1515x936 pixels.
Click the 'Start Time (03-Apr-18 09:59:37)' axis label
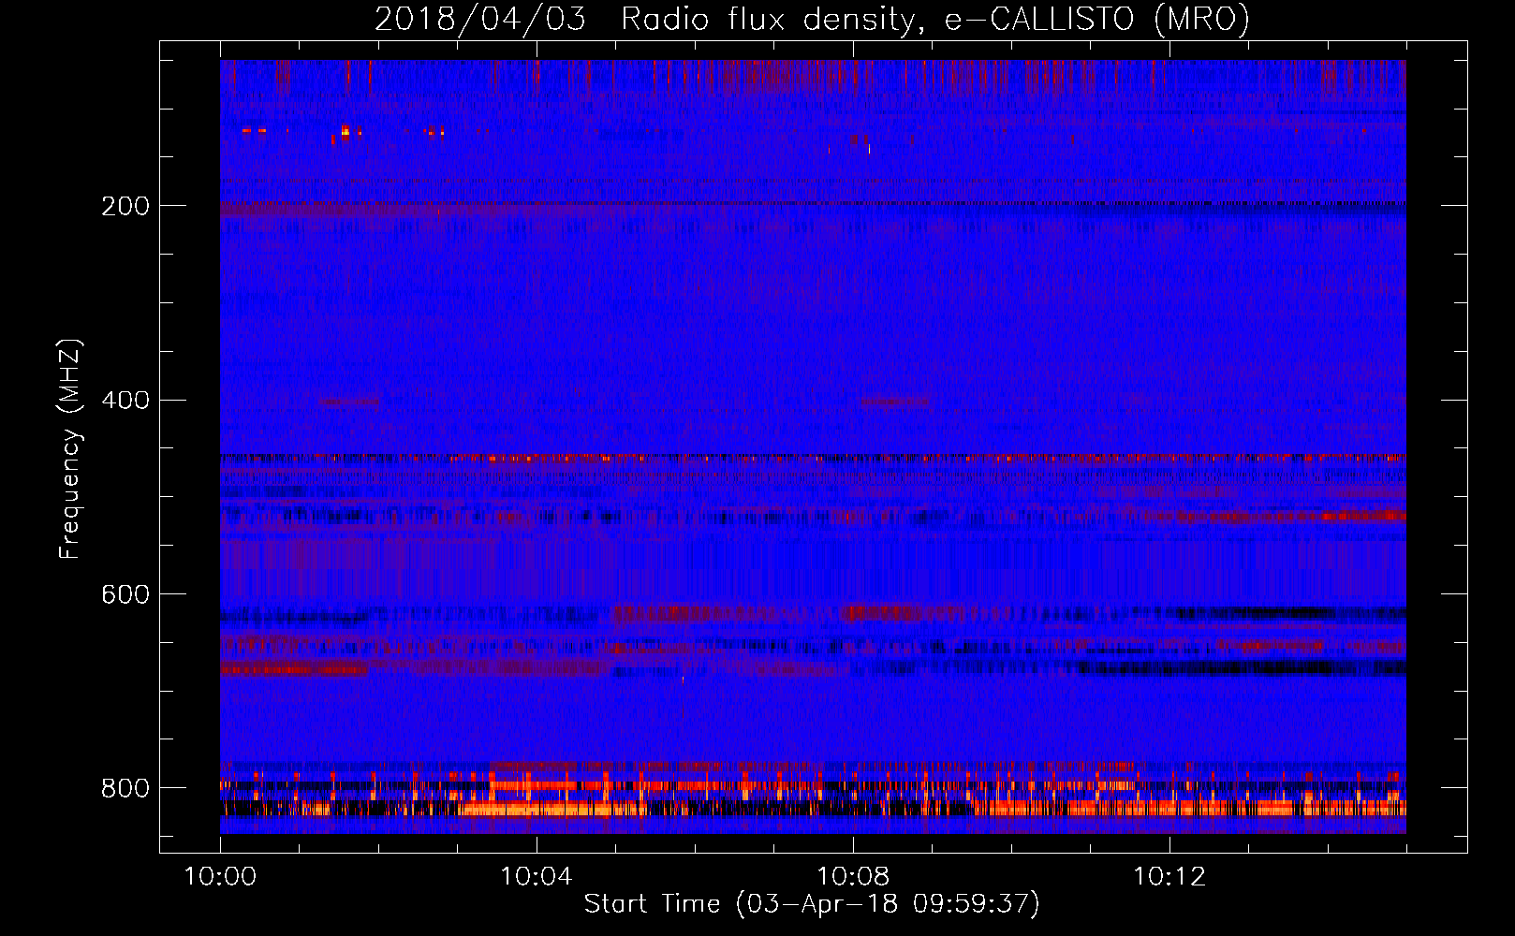(x=812, y=903)
